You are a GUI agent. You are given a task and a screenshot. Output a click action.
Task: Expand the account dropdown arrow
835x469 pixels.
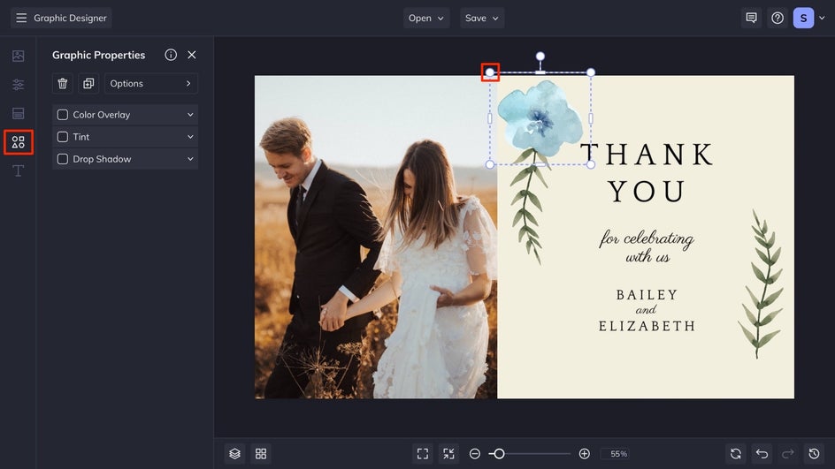tap(823, 18)
